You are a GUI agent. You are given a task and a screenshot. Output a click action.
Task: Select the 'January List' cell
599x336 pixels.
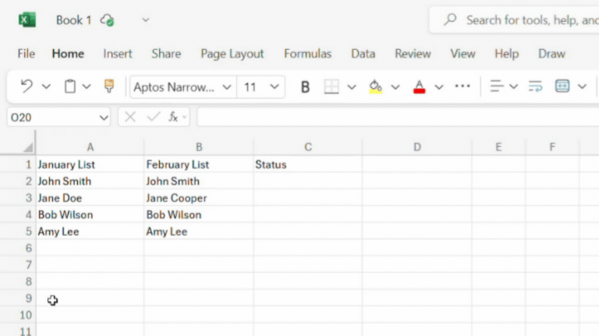[x=90, y=165]
